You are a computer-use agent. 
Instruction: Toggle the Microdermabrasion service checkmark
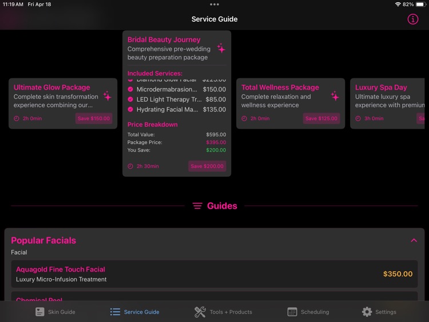point(130,89)
